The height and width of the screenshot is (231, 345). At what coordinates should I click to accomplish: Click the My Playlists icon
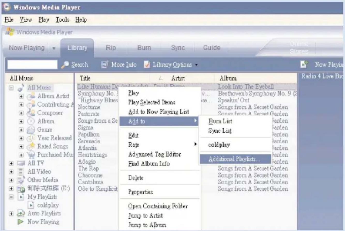tap(21, 197)
